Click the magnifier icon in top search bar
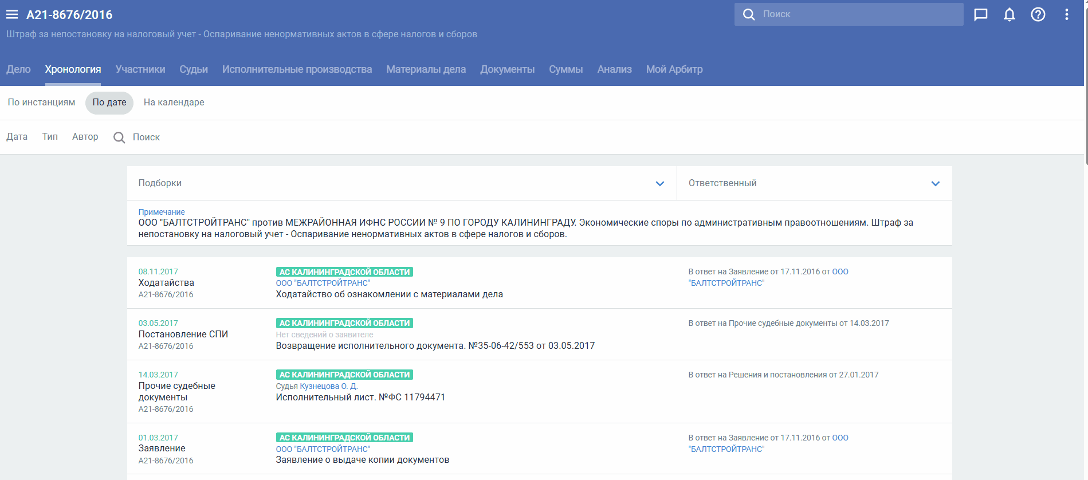Viewport: 1088px width, 480px height. tap(749, 14)
